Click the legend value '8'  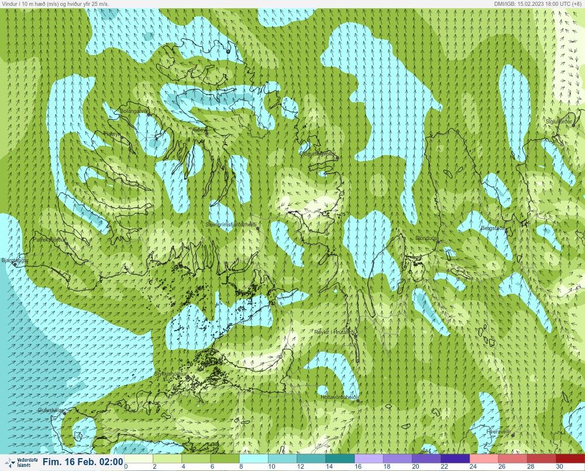point(242,466)
